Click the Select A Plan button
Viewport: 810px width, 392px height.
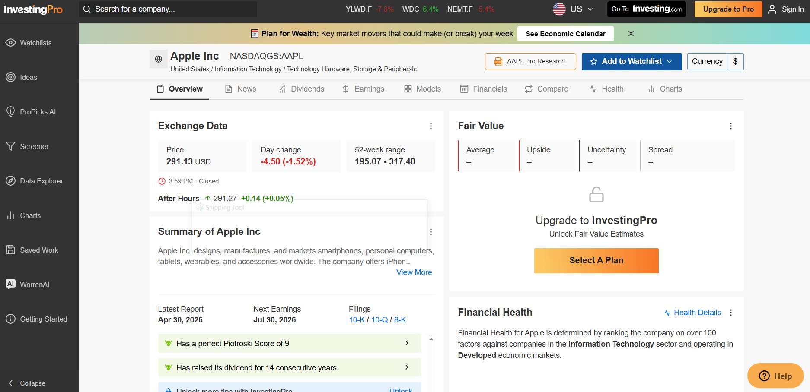click(x=596, y=261)
